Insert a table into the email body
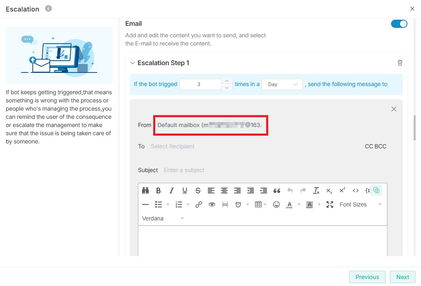421x286 pixels. 259,204
